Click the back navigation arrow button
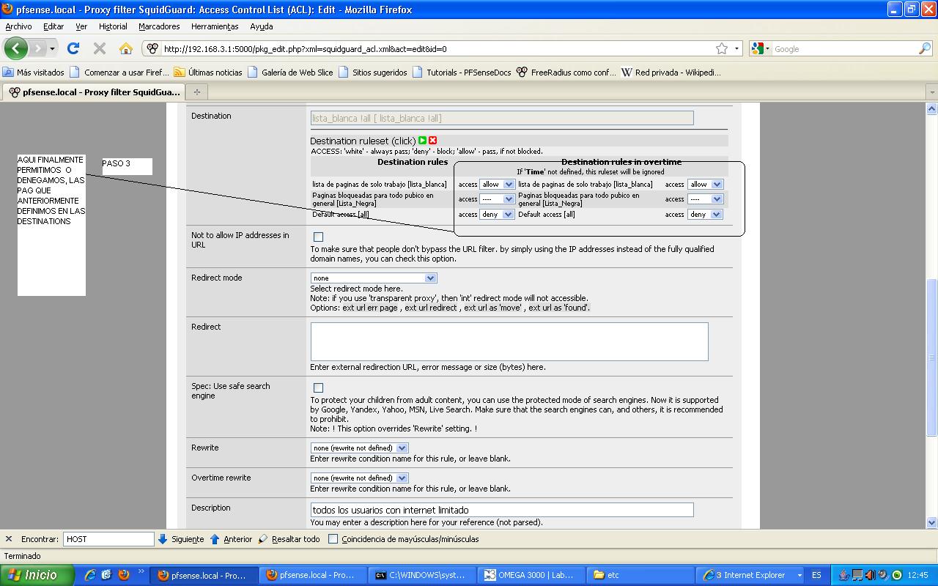The width and height of the screenshot is (938, 586). (x=16, y=49)
